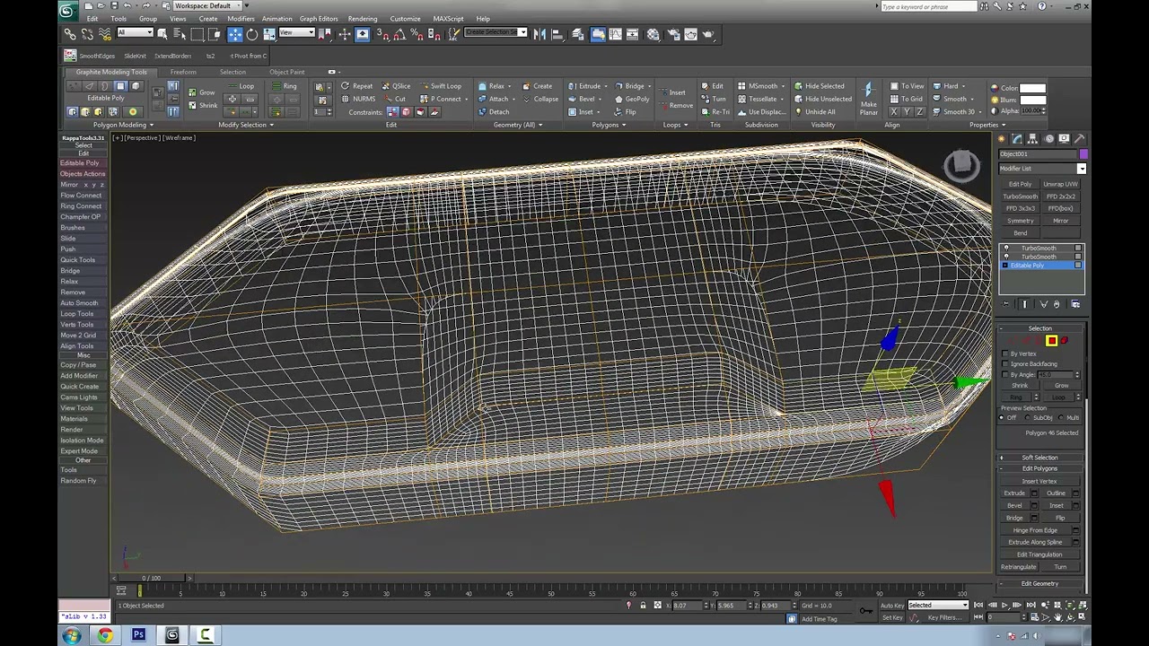Viewport: 1149px width, 646px height.
Task: Click the Select and Link chain icon
Action: [70, 34]
